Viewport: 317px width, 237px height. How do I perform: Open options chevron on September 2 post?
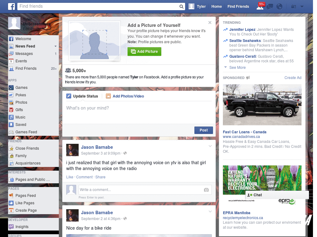210,211
